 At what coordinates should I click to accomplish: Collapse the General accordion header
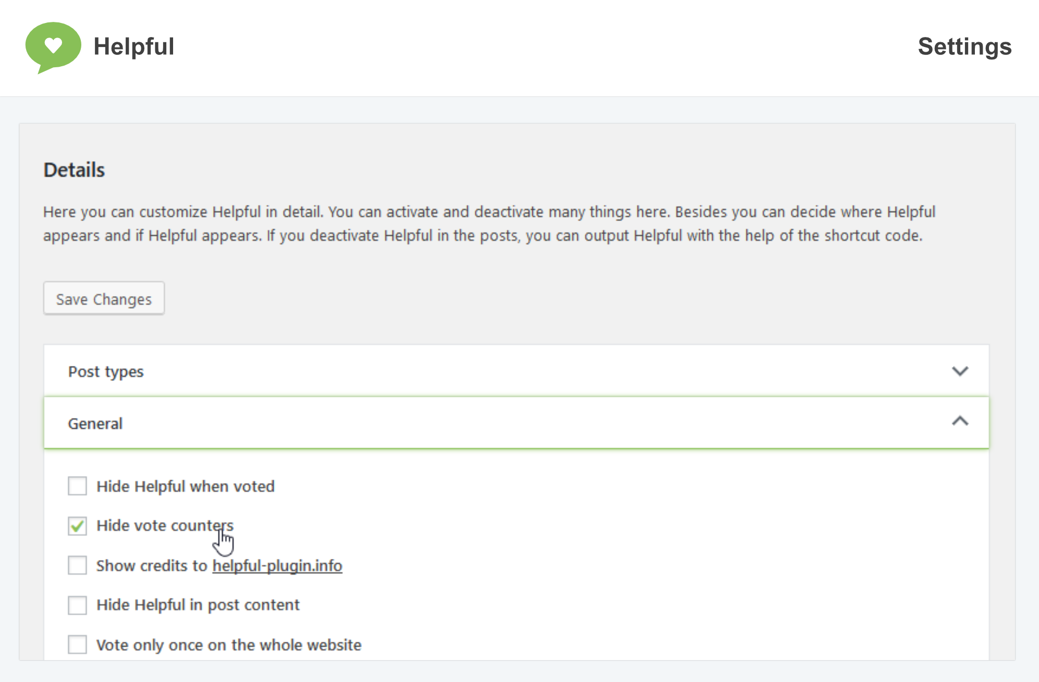pyautogui.click(x=516, y=422)
